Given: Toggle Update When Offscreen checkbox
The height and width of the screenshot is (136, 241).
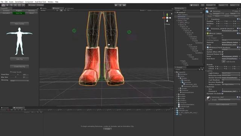Looking at the screenshot, I should coord(223,52).
